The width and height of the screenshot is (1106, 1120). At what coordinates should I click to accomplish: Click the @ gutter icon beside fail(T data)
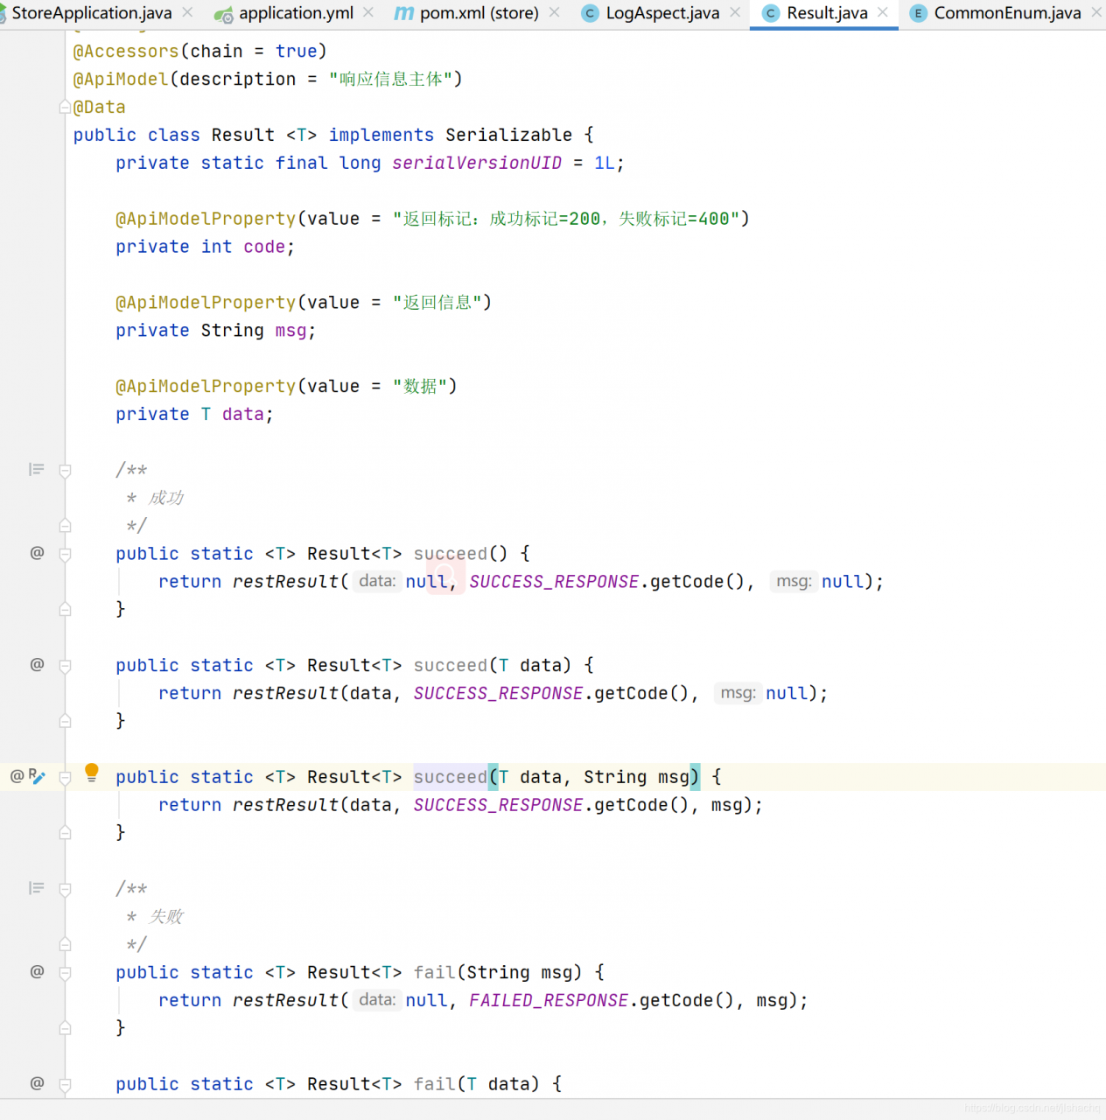point(37,1083)
